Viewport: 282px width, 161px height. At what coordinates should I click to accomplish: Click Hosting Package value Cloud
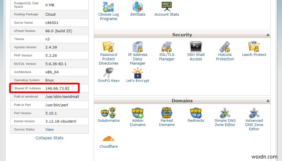[50, 14]
